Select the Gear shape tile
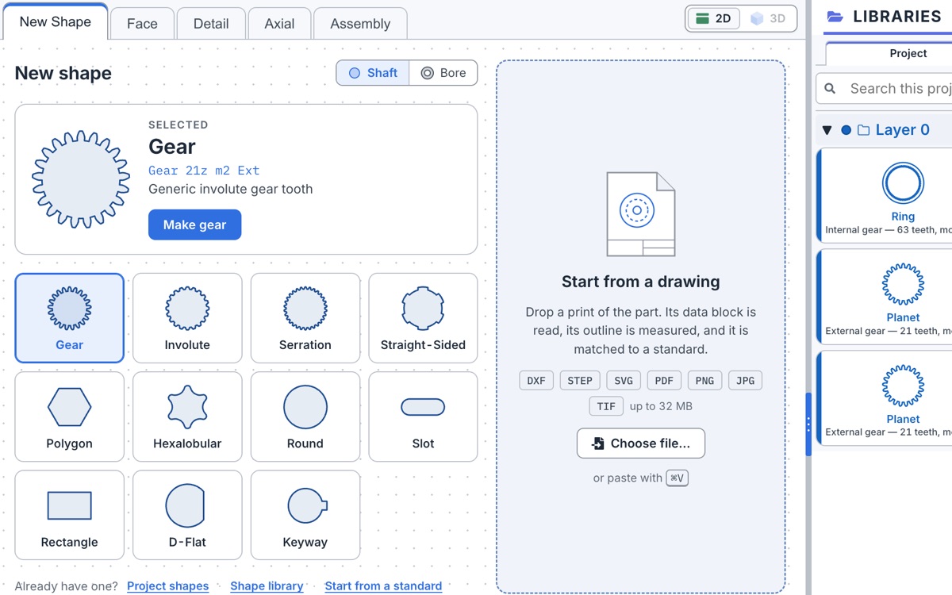 (70, 318)
